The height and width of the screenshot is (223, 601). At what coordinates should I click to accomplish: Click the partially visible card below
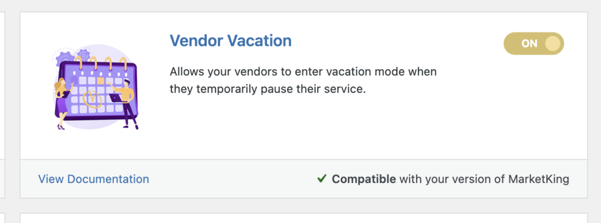click(303, 218)
